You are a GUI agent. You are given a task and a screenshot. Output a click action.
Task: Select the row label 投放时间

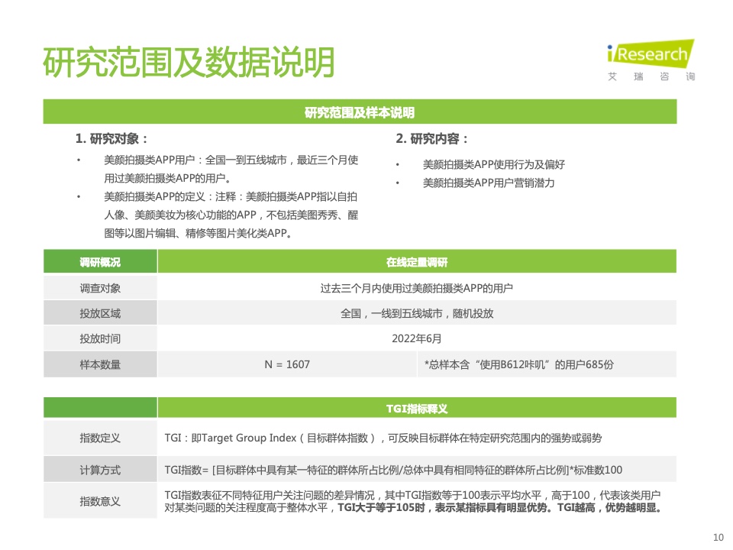100,338
